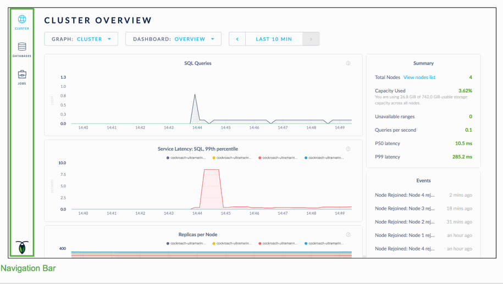
Task: Open the Node 3 Rejoined event entry
Action: (404, 208)
